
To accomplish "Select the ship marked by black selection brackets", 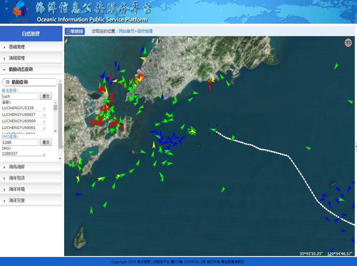I will point(213,130).
